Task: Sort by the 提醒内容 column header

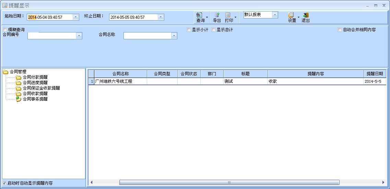Action: (x=315, y=74)
